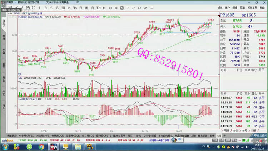Click the PP1605 contract code header

[228, 15]
